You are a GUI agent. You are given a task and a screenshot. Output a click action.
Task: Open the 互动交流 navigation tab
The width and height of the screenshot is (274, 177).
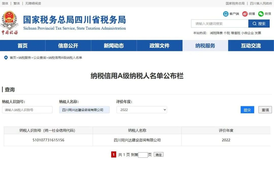pos(251,46)
